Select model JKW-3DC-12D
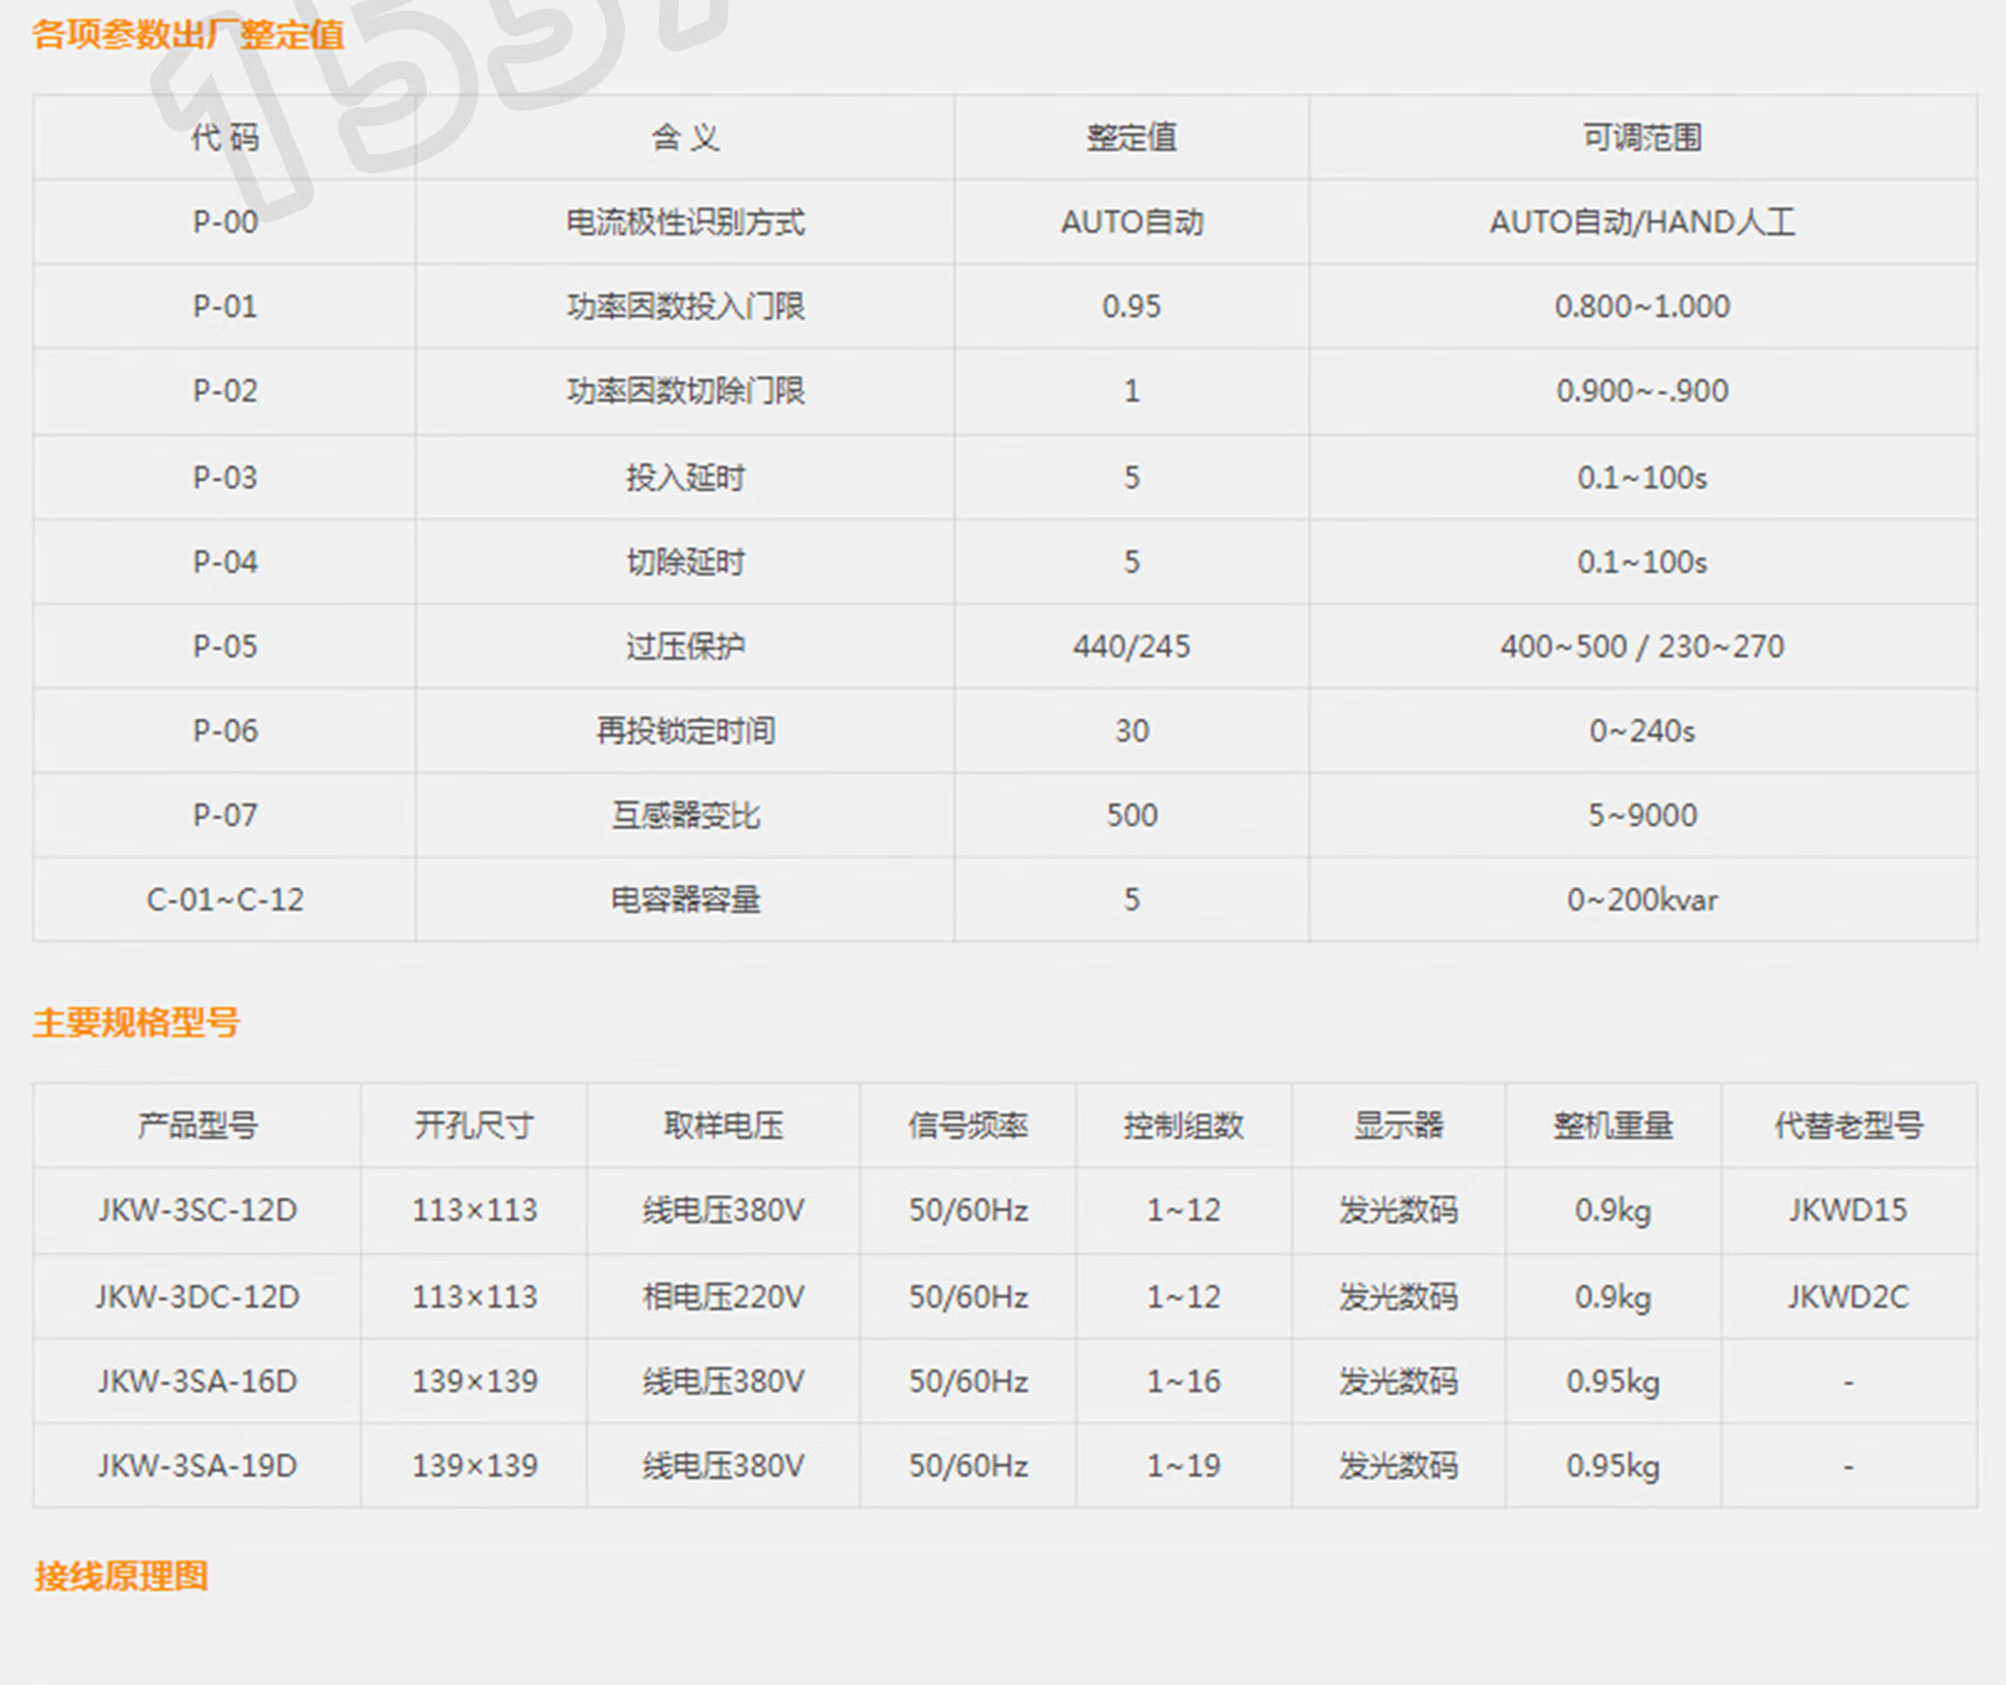Screen dimensions: 2006x1685 tap(198, 1296)
